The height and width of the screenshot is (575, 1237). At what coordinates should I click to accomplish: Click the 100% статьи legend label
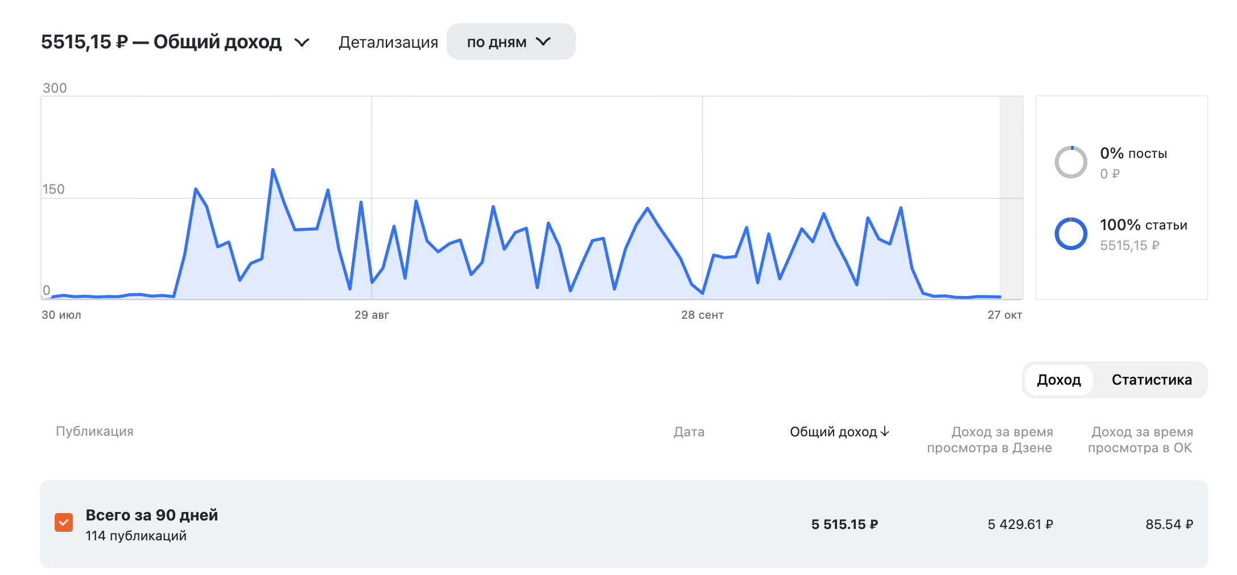coord(1143,225)
